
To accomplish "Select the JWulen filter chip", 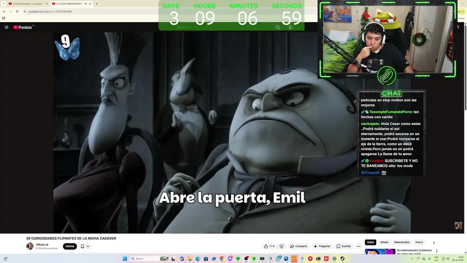I will [x=384, y=242].
